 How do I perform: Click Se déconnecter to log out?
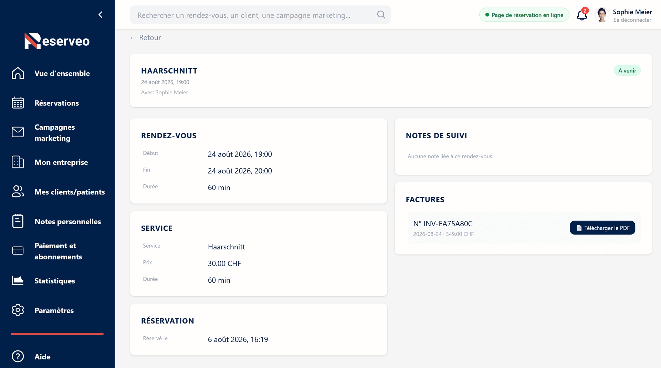pyautogui.click(x=632, y=20)
